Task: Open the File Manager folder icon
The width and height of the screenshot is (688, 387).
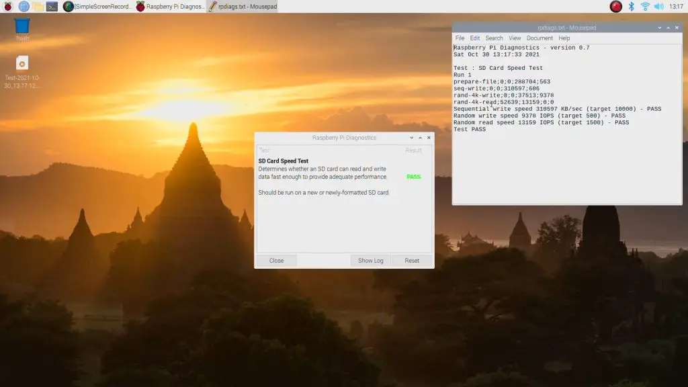Action: [38, 7]
